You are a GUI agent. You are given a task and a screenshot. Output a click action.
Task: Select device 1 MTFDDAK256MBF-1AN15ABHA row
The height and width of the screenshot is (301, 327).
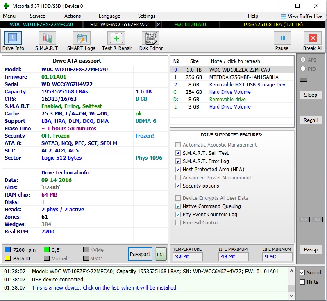tap(232, 77)
